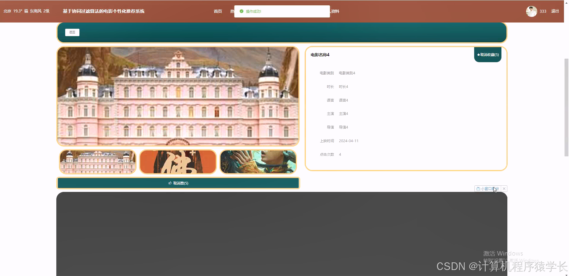Dismiss 小窗口播放 prompt with the X icon
The height and width of the screenshot is (276, 569).
point(504,189)
